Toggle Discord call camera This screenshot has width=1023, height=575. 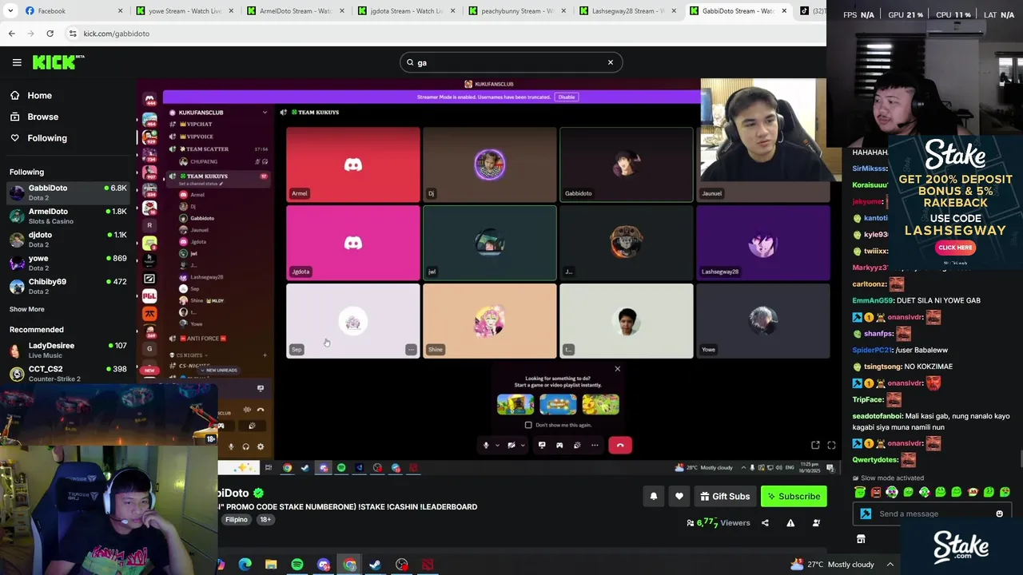click(x=511, y=445)
